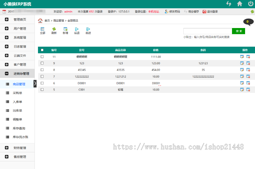Add a product with 新增 toolbar icon
Viewport: 255px width, 169px height.
click(65, 31)
